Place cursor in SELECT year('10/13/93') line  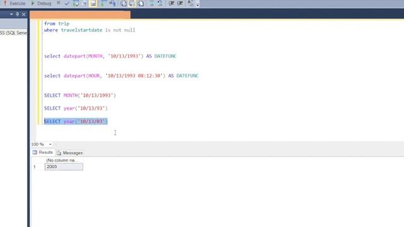click(x=76, y=108)
